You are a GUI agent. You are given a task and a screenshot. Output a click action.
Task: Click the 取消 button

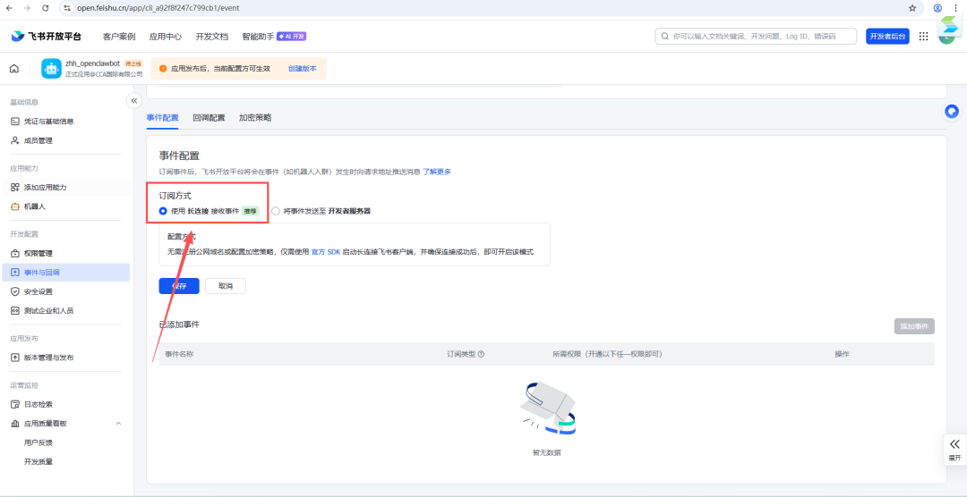[225, 286]
